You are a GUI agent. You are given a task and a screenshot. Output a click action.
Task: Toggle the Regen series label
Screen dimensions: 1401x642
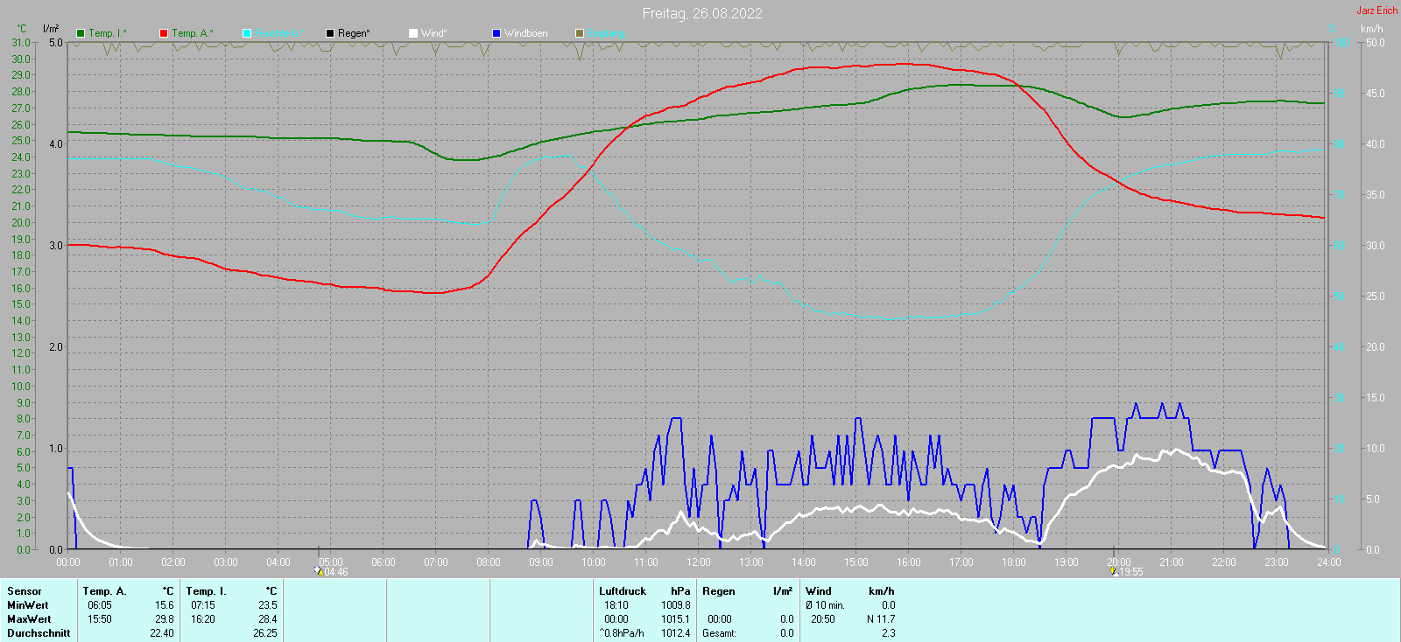(x=354, y=33)
